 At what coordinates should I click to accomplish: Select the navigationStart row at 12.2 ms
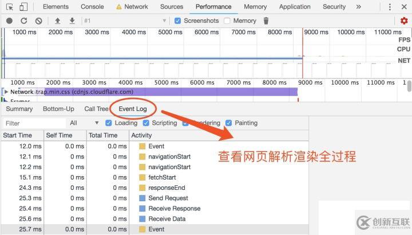(x=154, y=167)
